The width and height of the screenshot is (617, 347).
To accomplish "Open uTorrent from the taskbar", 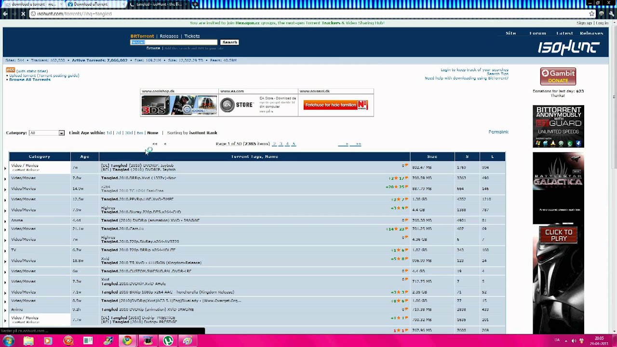I will coord(168,341).
